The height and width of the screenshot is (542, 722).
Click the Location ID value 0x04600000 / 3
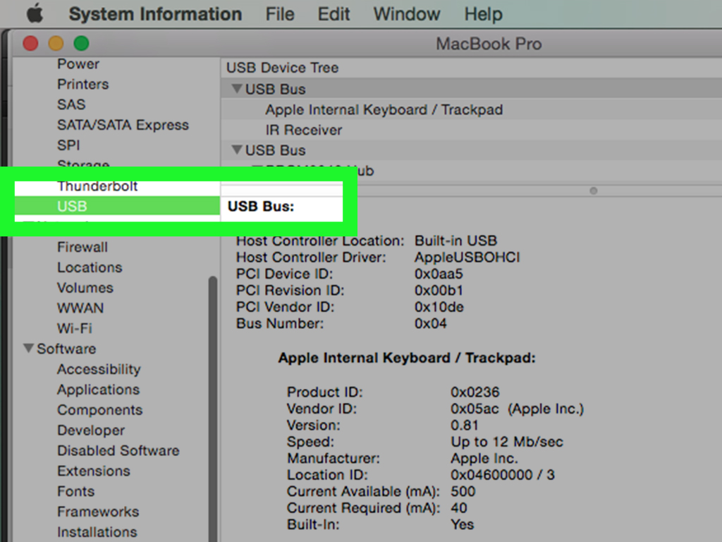(502, 475)
